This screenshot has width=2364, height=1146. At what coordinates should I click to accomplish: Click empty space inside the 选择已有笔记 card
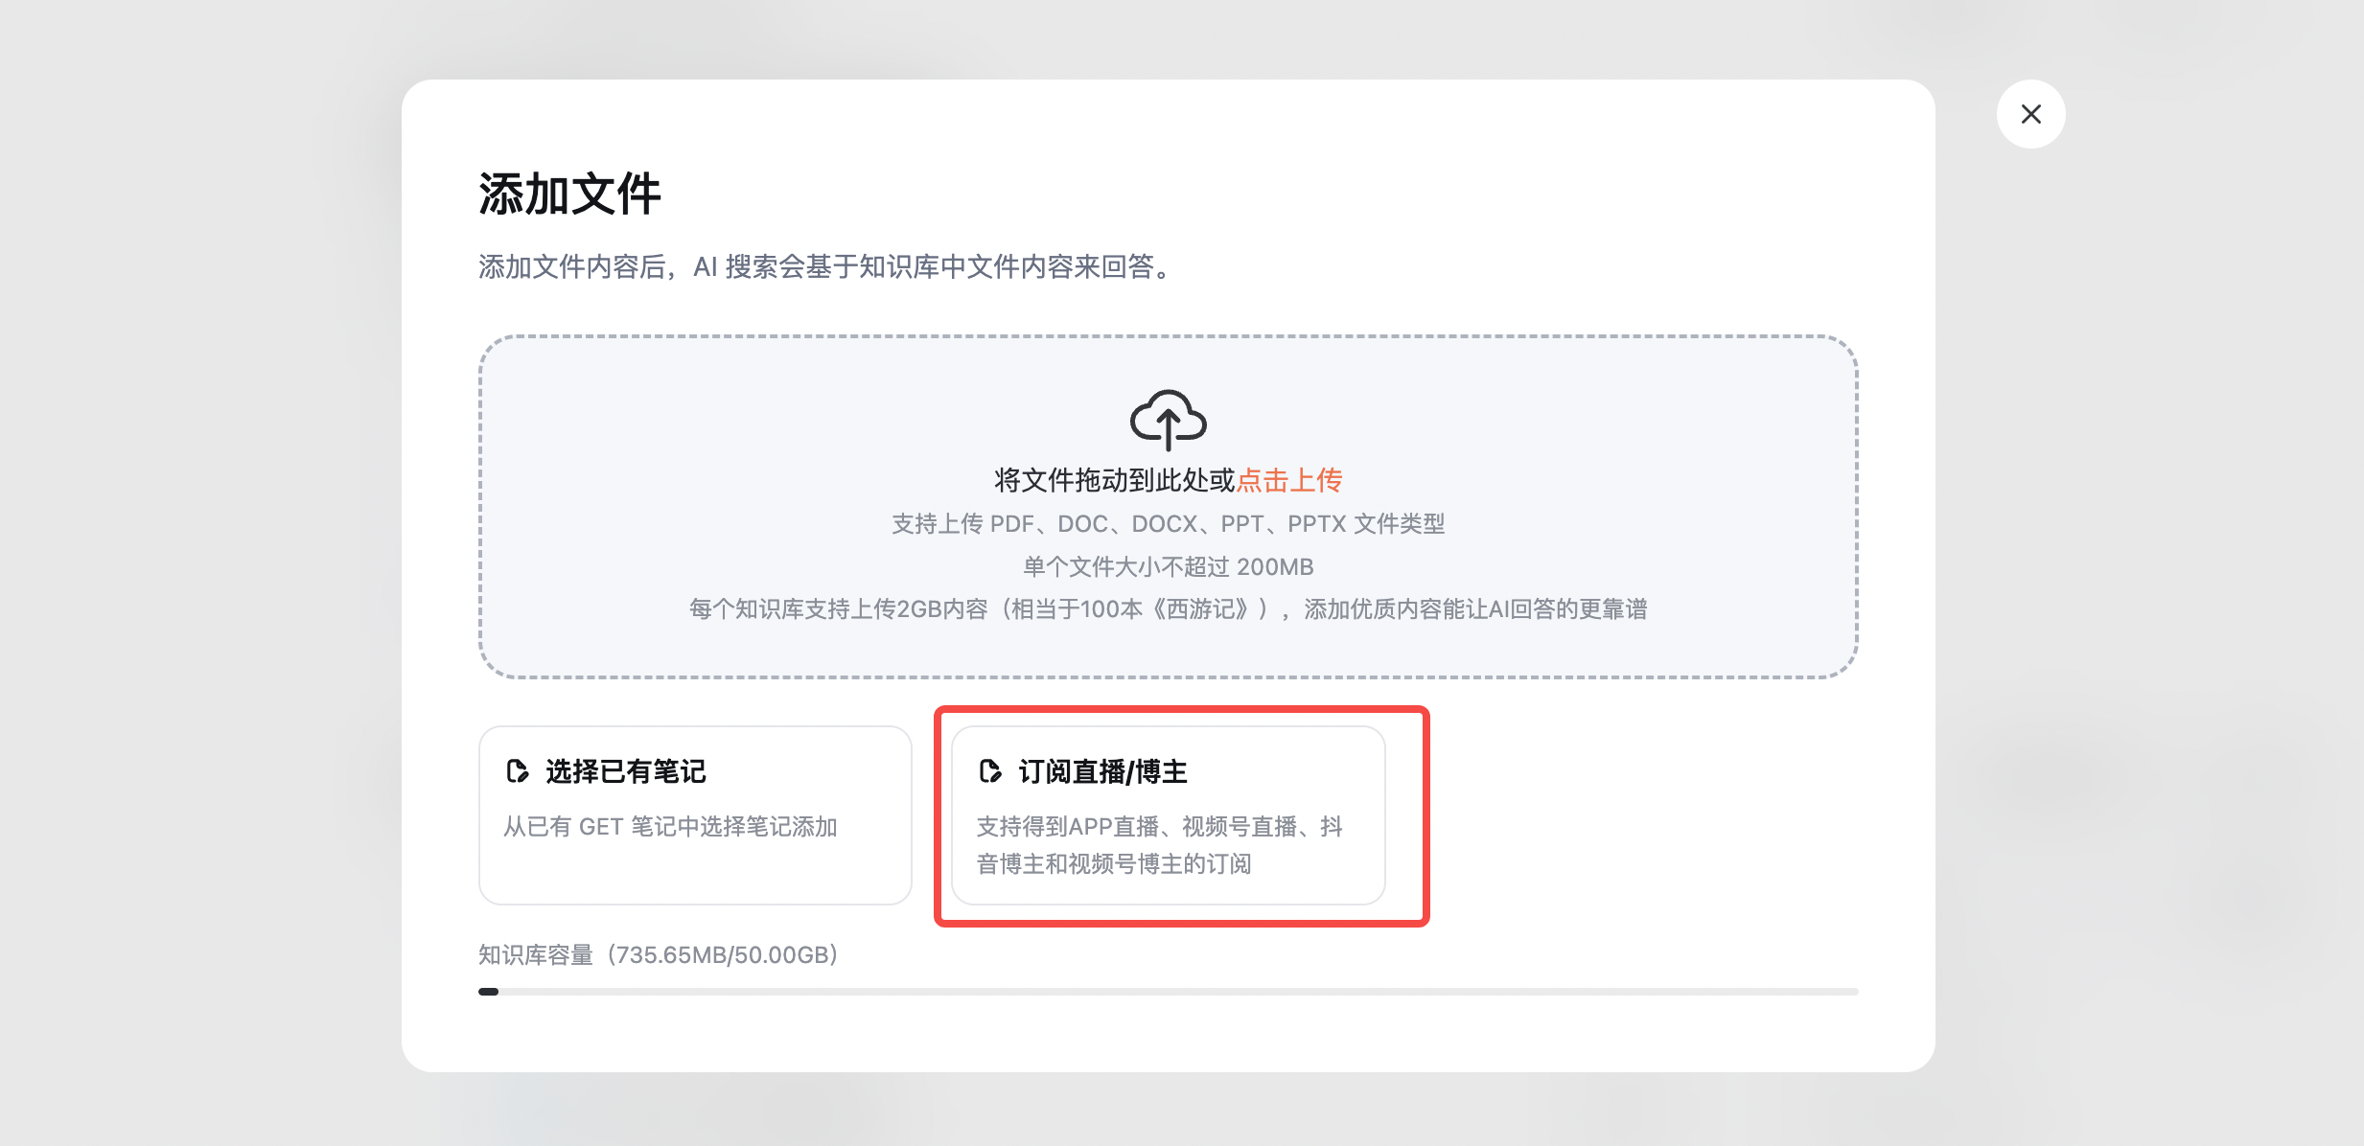pos(694,873)
